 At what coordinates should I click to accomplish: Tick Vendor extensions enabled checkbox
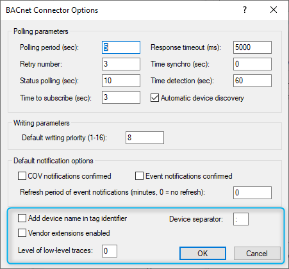coord(22,233)
